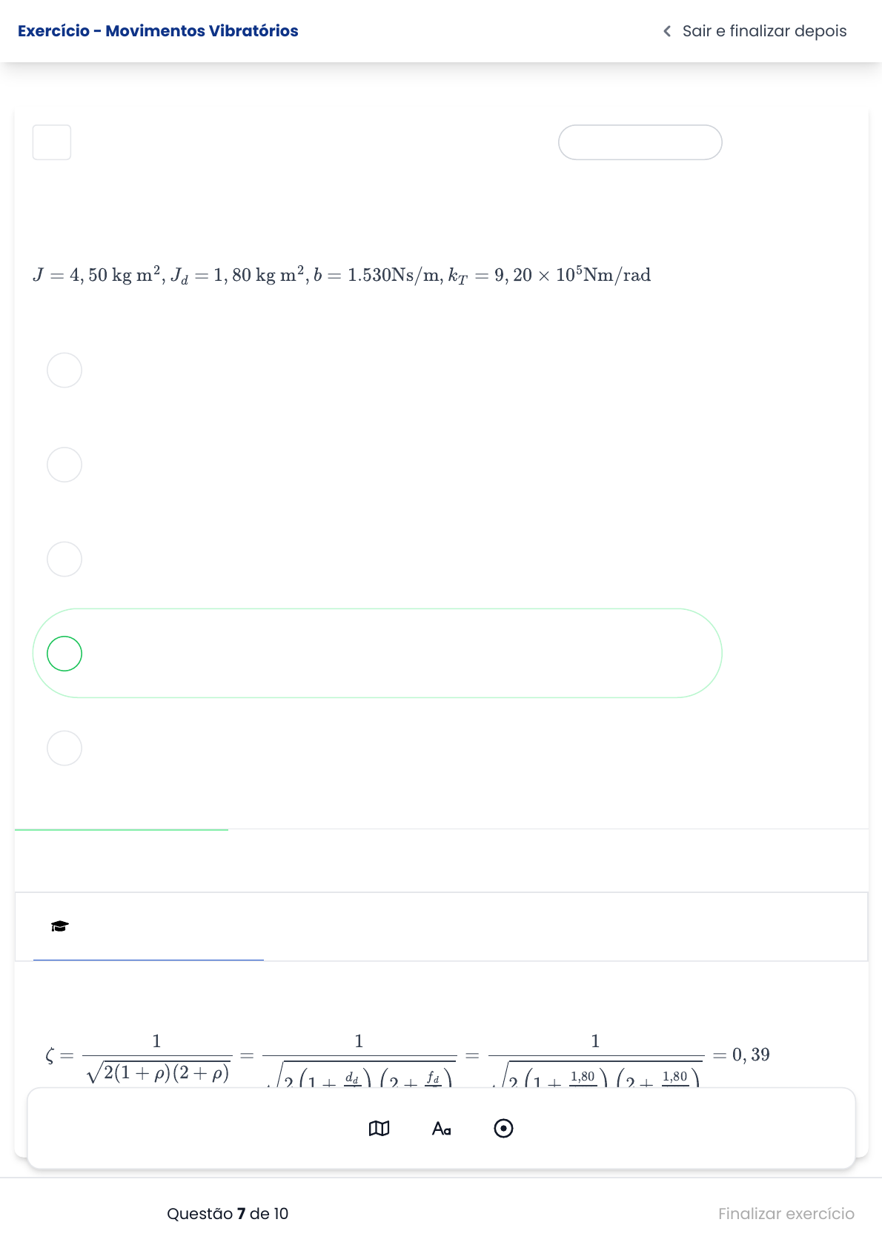Click the 'Questão 7 de 10' indicator
Image resolution: width=882 pixels, height=1248 pixels.
[228, 1213]
